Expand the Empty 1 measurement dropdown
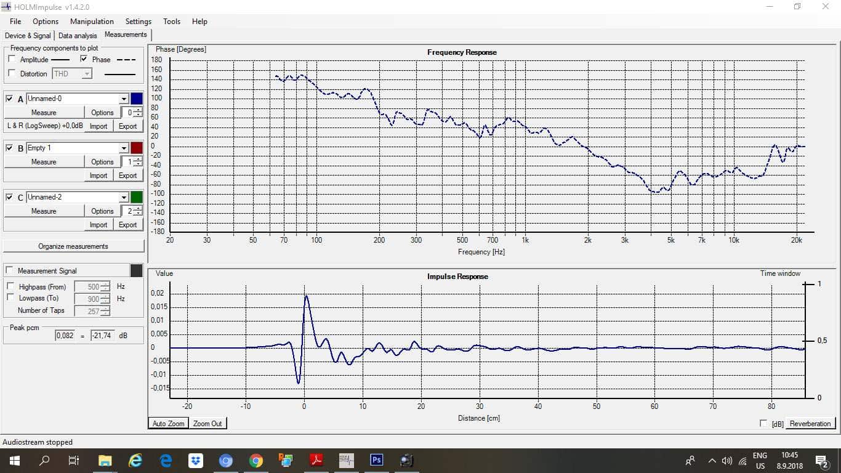The height and width of the screenshot is (473, 841). pyautogui.click(x=124, y=148)
